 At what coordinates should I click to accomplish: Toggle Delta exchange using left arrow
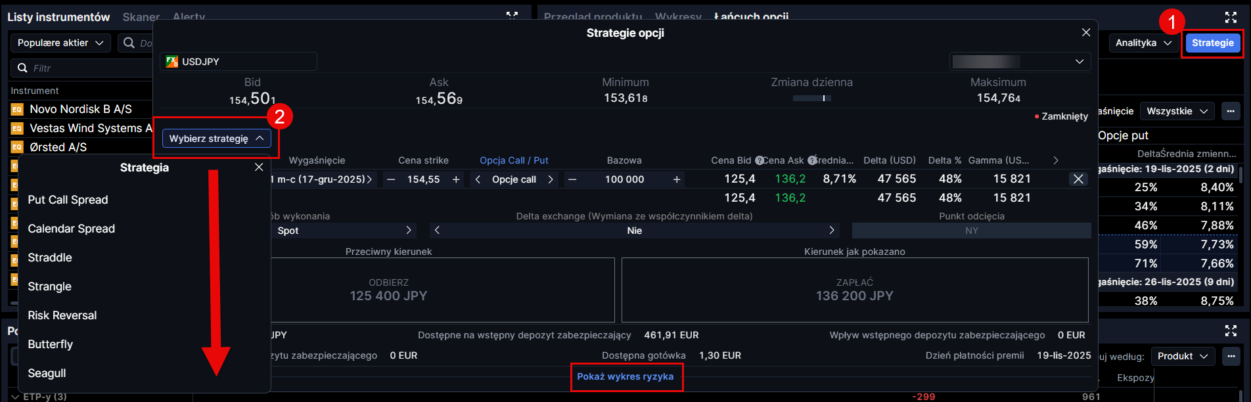(x=438, y=231)
